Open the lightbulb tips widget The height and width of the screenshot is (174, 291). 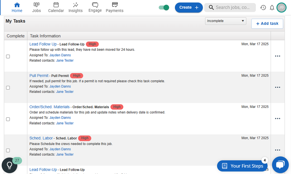click(10, 165)
